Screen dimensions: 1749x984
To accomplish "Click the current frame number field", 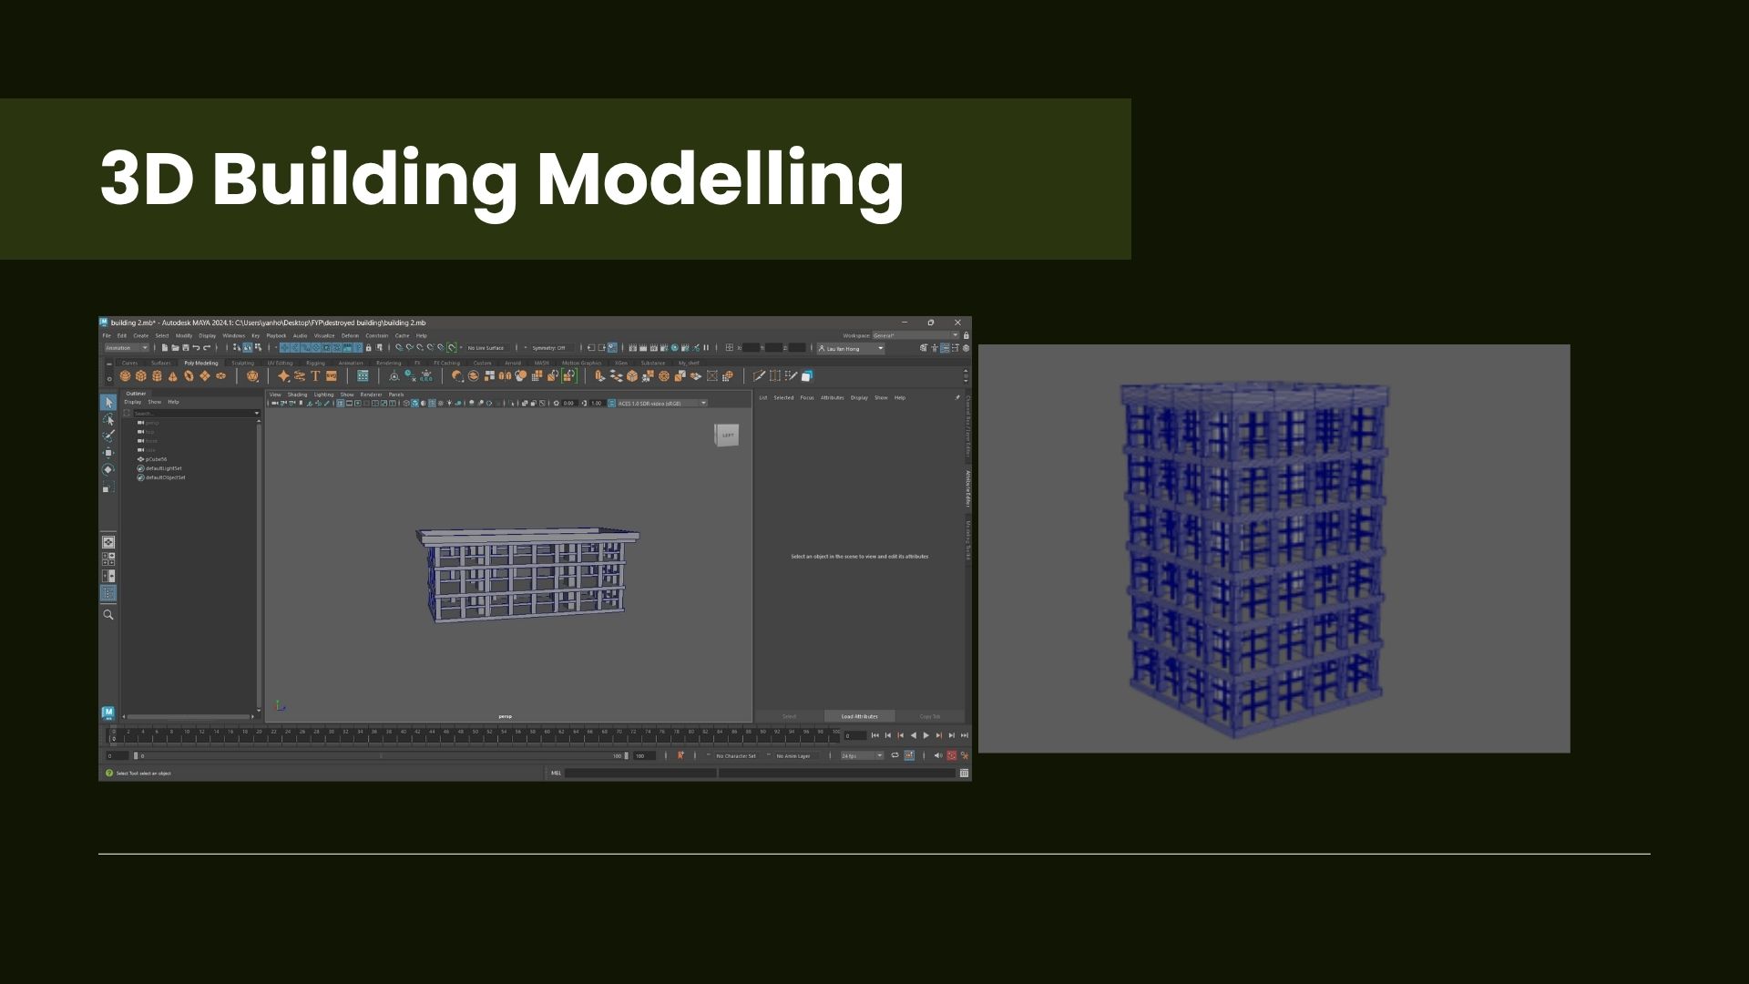I will [x=854, y=735].
